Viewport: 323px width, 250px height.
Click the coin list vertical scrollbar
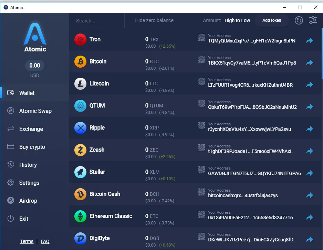[322, 54]
